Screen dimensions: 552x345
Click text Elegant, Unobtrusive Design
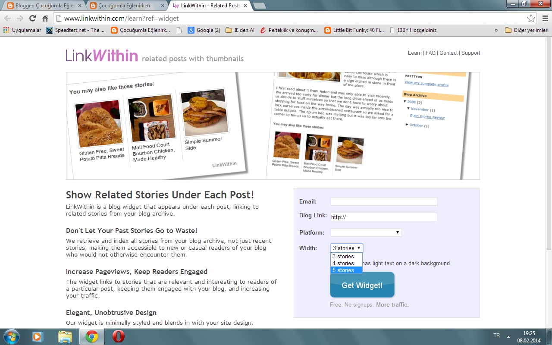[x=111, y=313]
